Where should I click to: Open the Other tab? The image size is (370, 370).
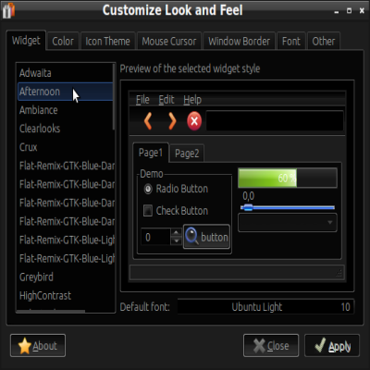pyautogui.click(x=324, y=41)
